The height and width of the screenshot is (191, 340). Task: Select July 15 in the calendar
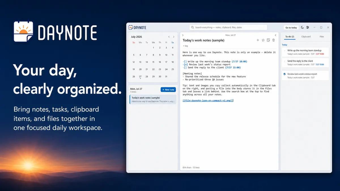(153, 62)
